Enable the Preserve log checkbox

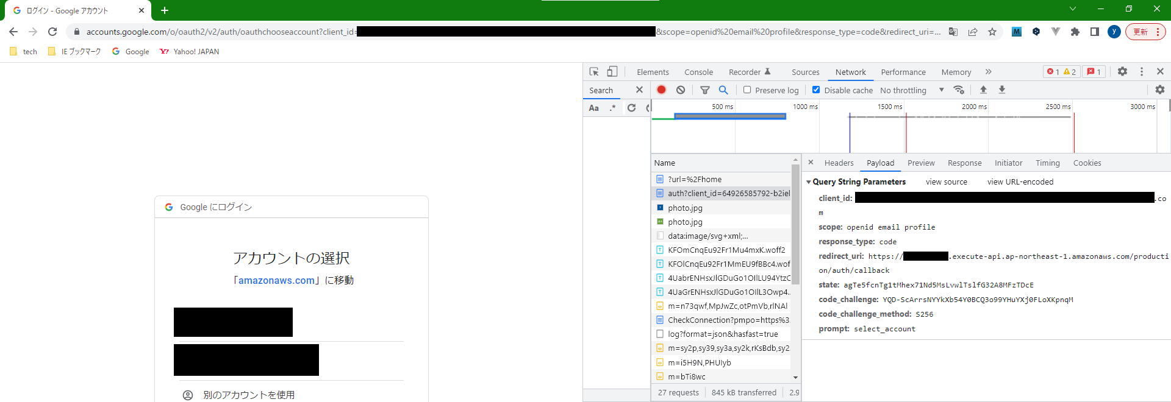[747, 90]
